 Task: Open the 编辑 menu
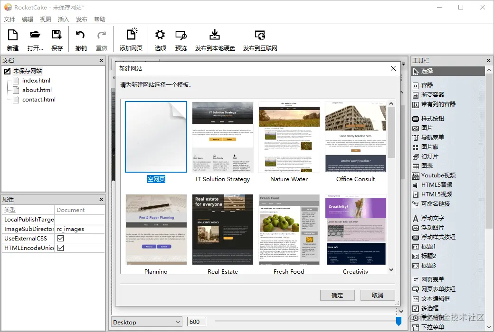pyautogui.click(x=28, y=19)
